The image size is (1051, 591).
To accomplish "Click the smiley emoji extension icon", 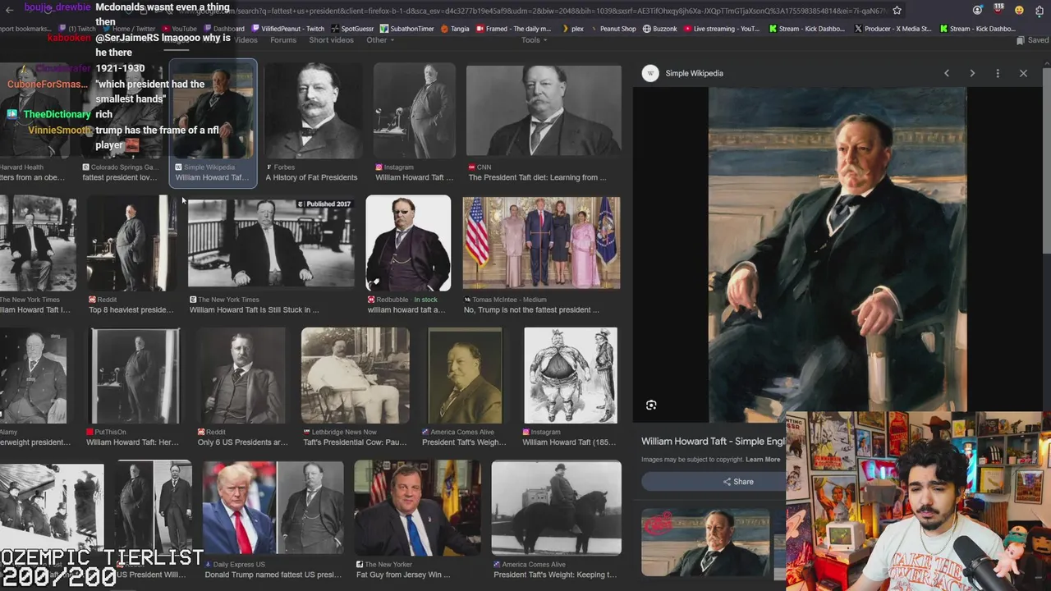I will [x=1019, y=11].
